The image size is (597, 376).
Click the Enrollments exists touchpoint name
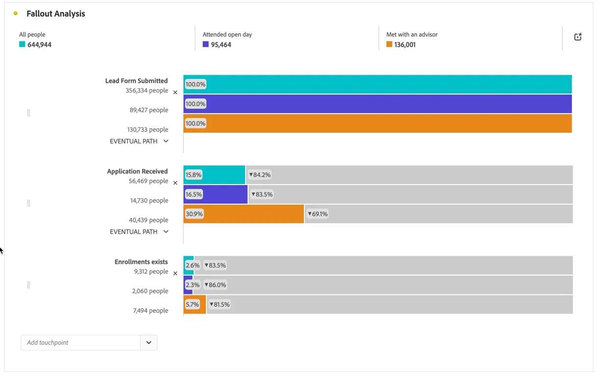(141, 262)
